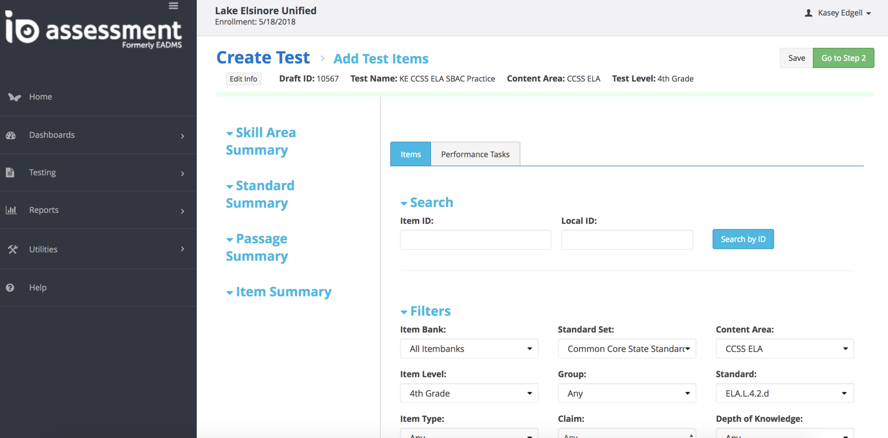Switch to the Performance Tasks tab
This screenshot has height=438, width=888.
(475, 154)
